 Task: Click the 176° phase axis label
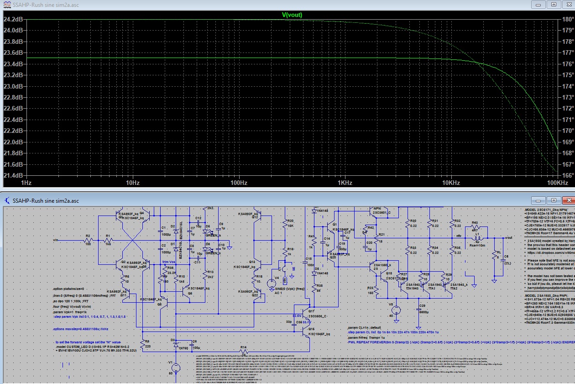pos(568,64)
